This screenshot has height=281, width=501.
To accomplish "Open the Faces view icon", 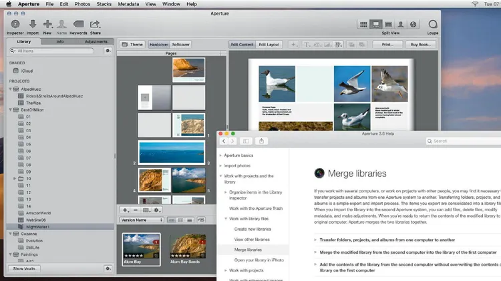I will (x=401, y=24).
